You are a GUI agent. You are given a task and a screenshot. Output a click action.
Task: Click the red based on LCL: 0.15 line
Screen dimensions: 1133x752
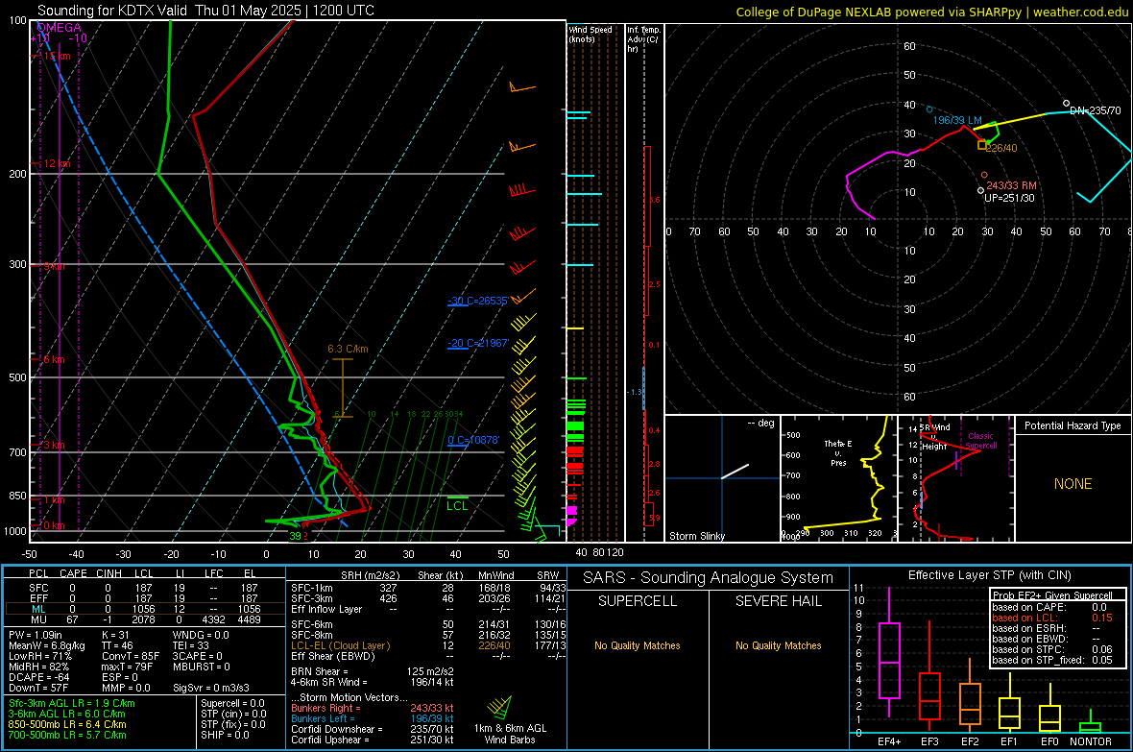[1052, 618]
